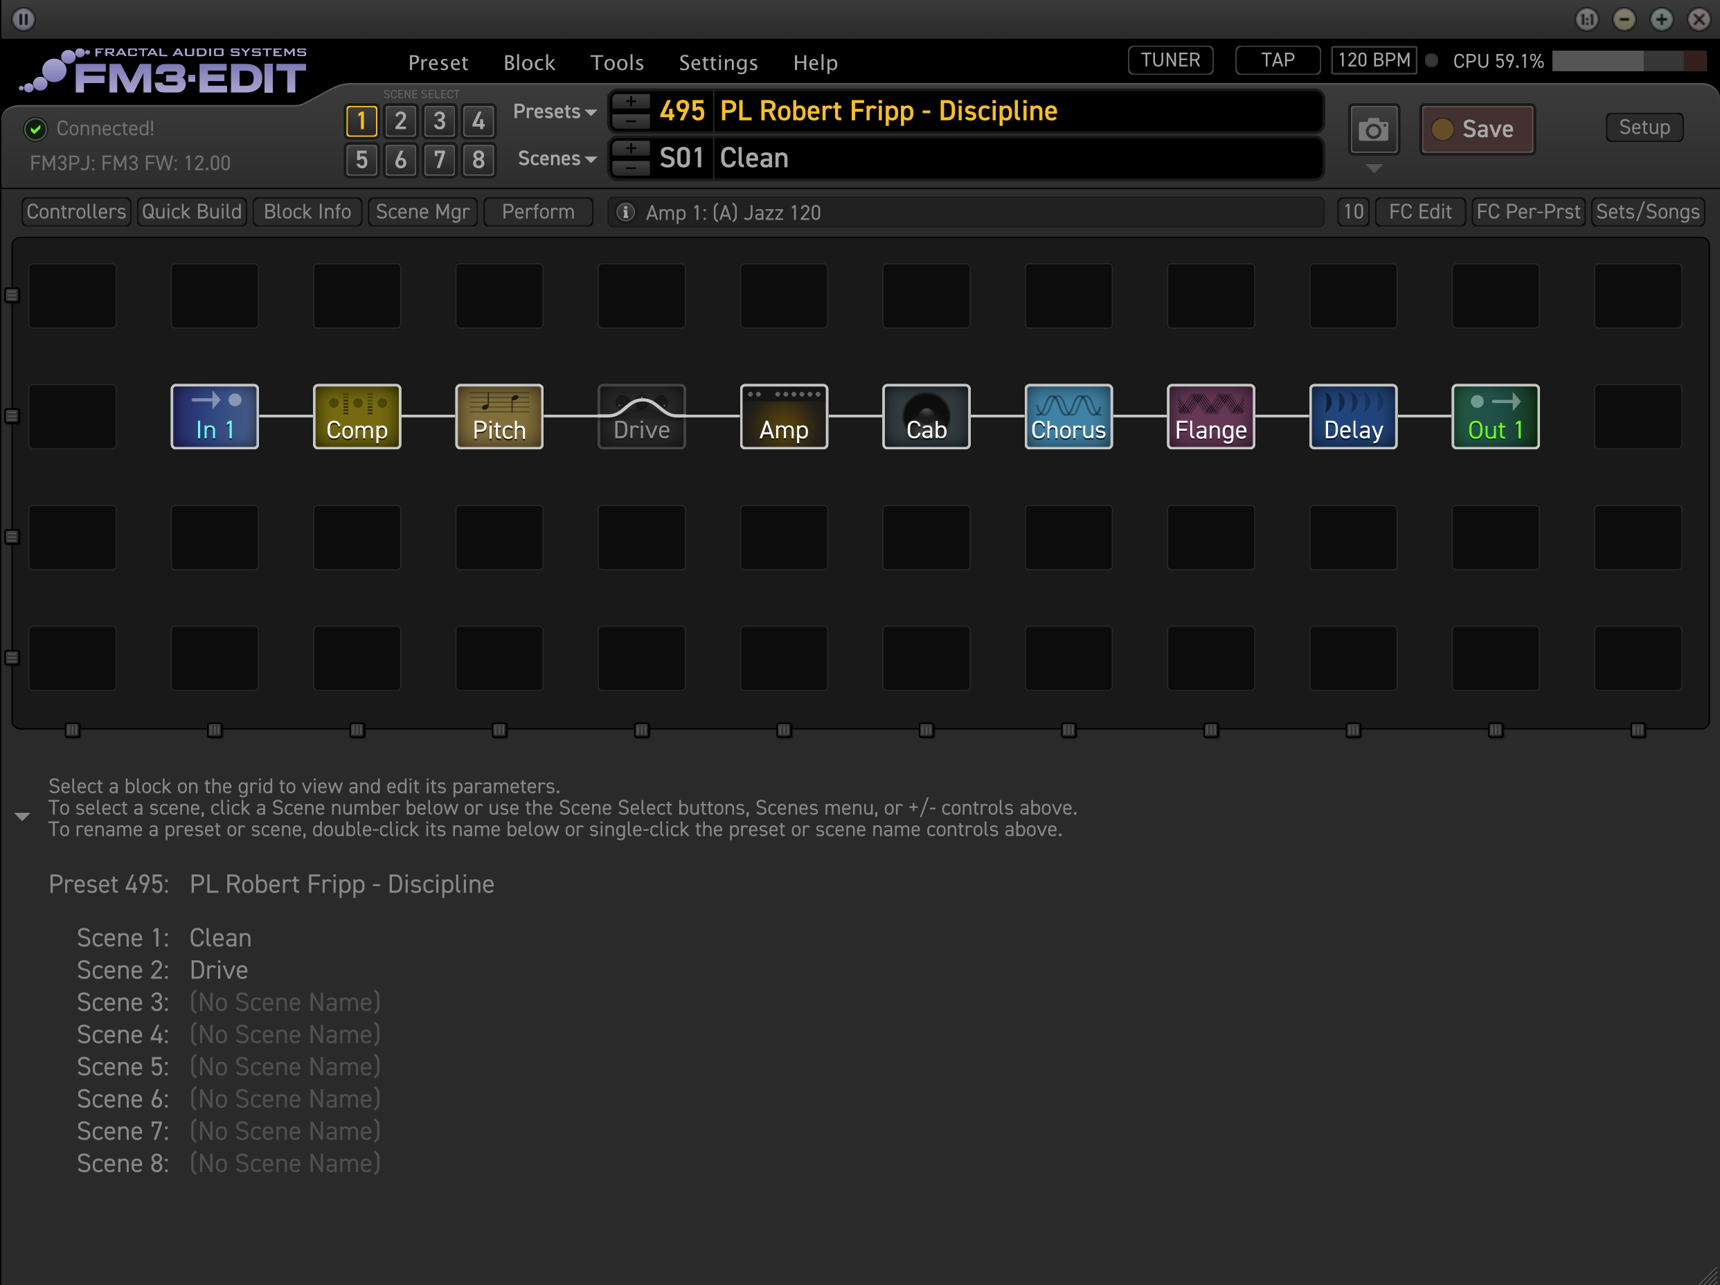The height and width of the screenshot is (1285, 1720).
Task: Activate scene select button 5
Action: [x=361, y=160]
